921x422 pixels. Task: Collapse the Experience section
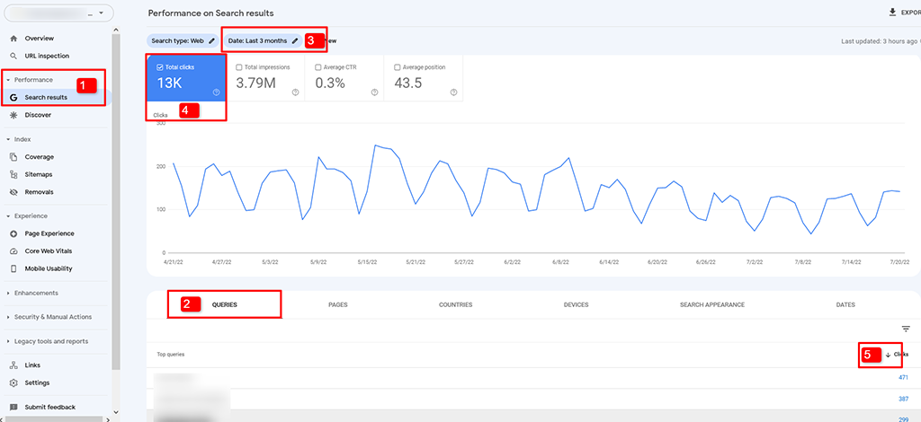point(8,216)
